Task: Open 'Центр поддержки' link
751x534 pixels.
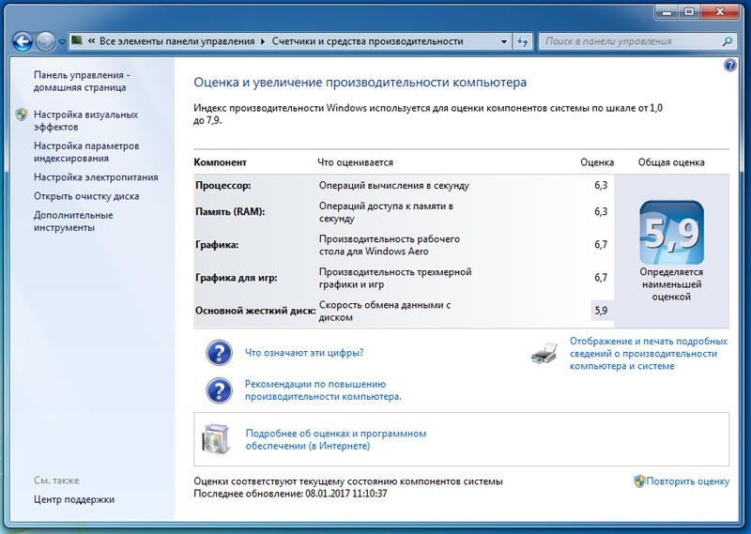Action: coord(74,499)
